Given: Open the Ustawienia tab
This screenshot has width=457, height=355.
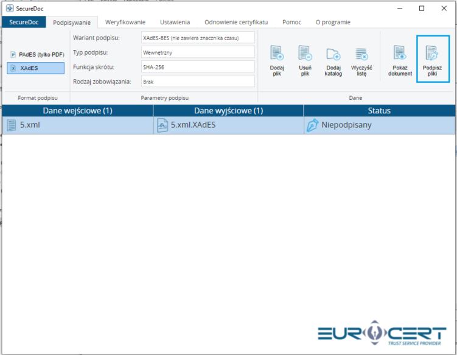Looking at the screenshot, I should (x=175, y=23).
